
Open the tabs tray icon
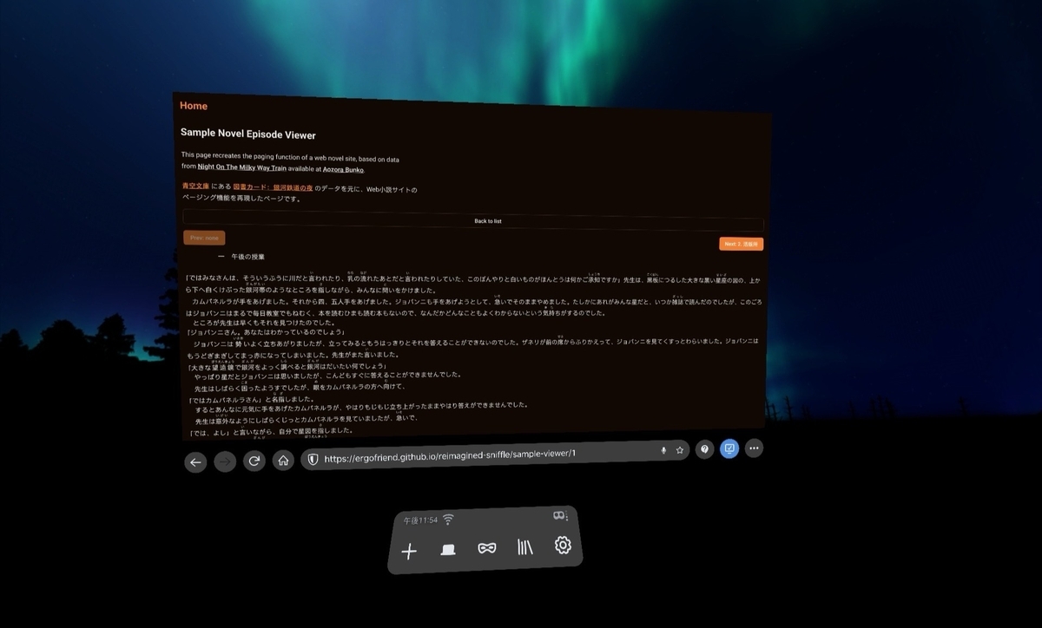click(448, 550)
